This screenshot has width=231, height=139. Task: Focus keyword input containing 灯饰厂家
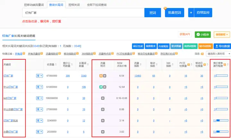pos(83,13)
